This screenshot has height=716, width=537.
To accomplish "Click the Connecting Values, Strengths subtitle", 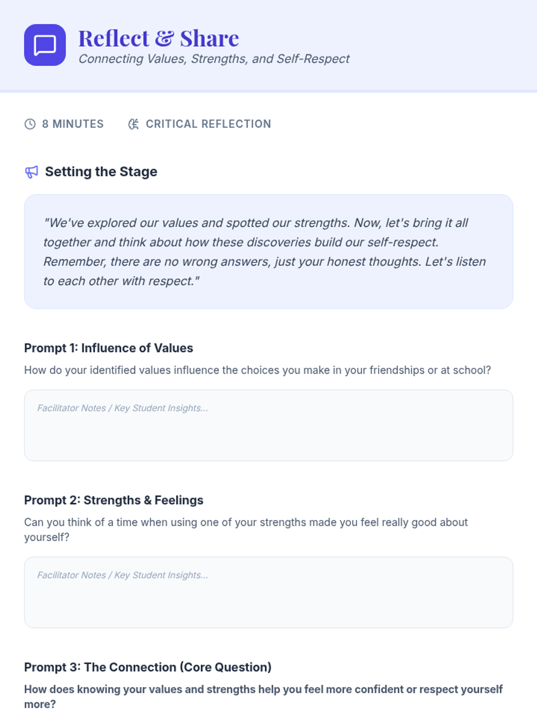I will coord(214,59).
